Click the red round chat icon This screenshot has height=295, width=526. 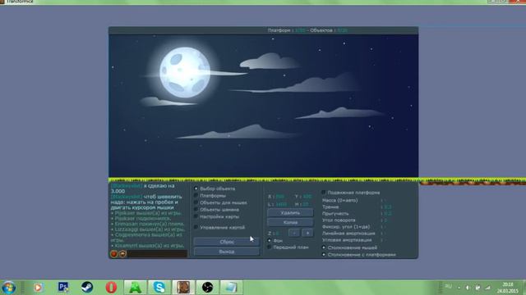(113, 254)
